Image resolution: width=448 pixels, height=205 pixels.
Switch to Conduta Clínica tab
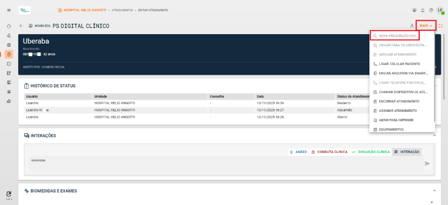click(329, 152)
